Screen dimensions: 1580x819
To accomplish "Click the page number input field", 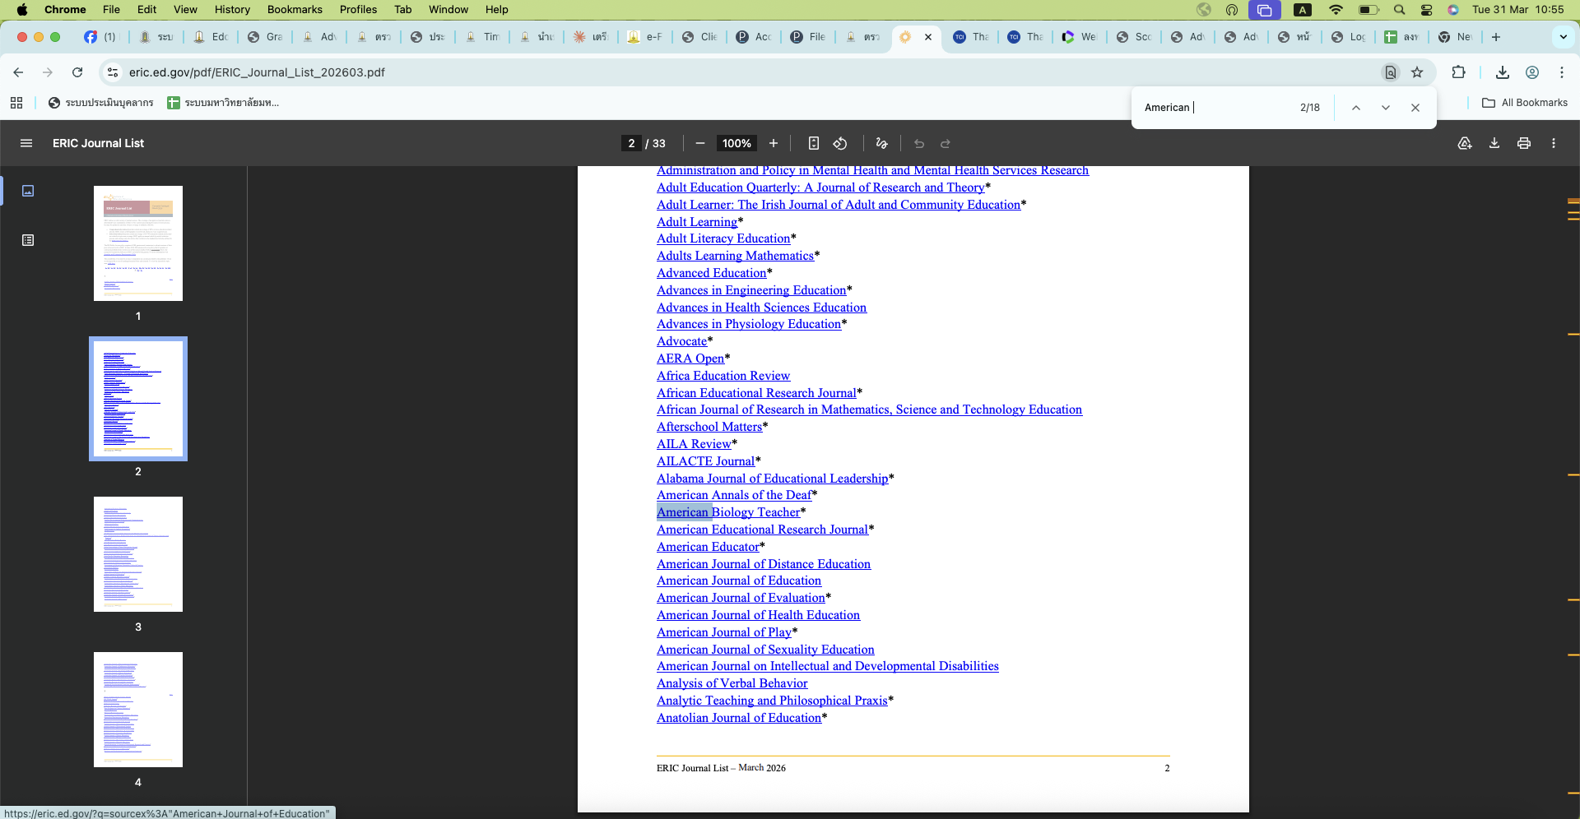I will [631, 143].
